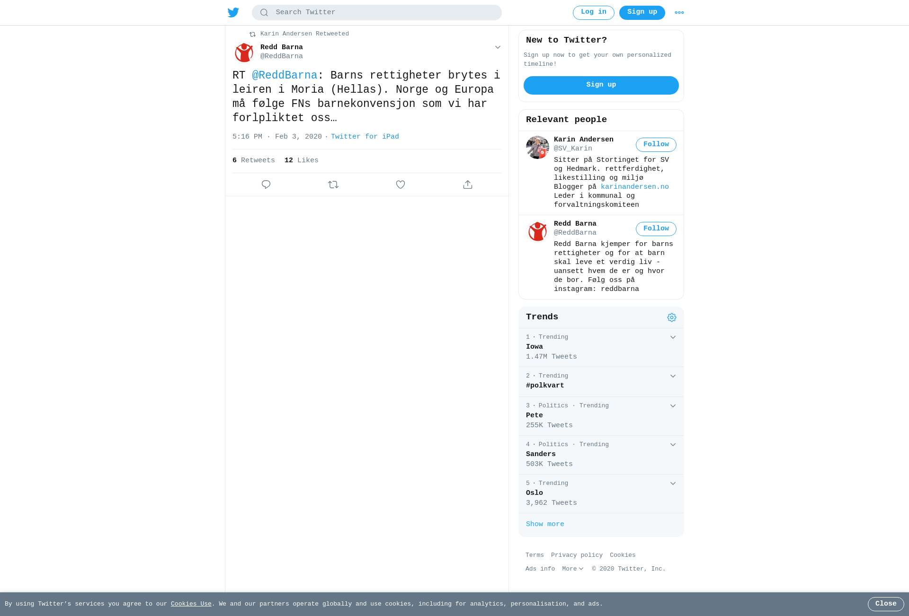The height and width of the screenshot is (616, 909).
Task: Follow Redd Barna
Action: tap(656, 229)
